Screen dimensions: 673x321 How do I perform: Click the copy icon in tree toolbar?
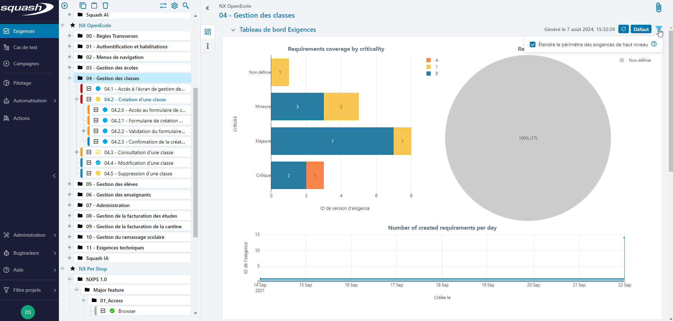click(83, 6)
